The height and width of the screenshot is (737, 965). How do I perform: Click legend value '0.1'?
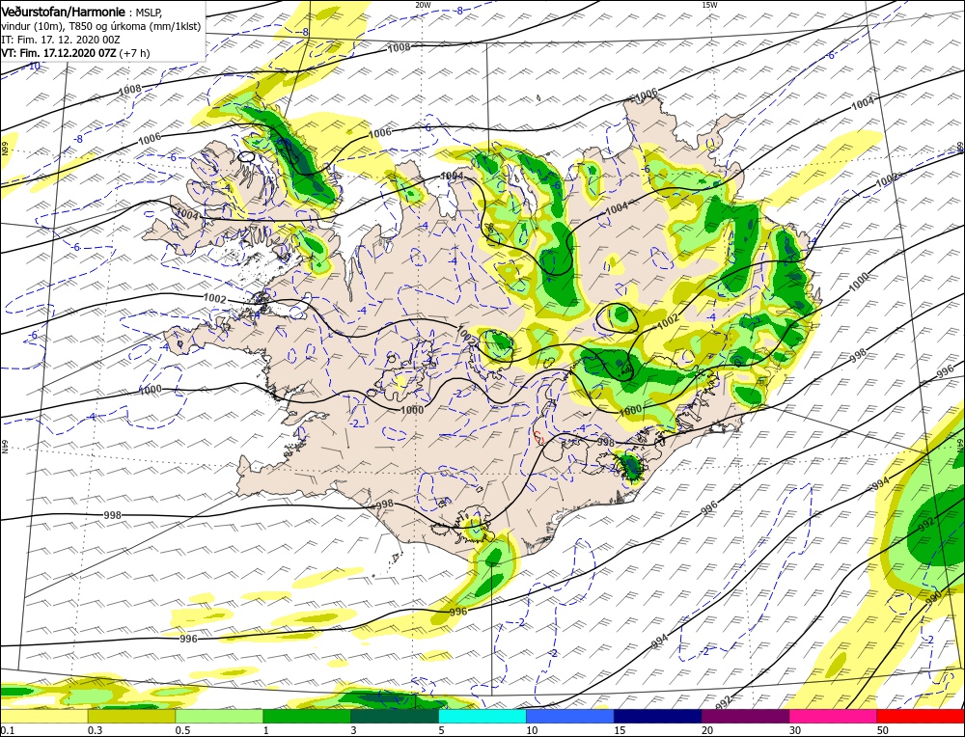[x=6, y=729]
